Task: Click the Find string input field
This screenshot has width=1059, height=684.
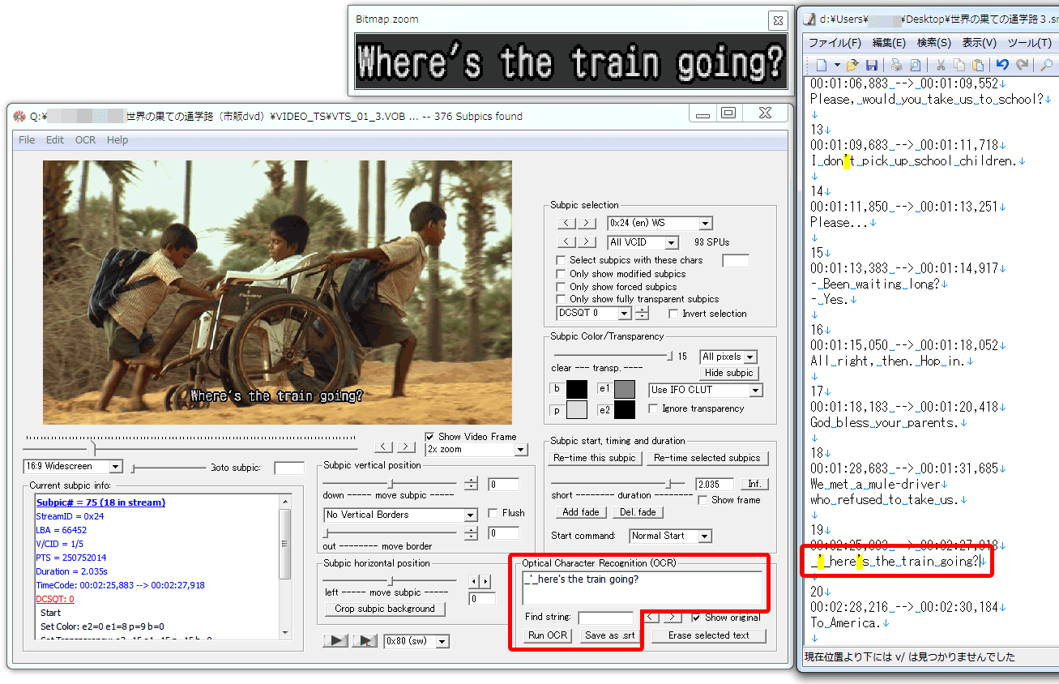Action: pyautogui.click(x=605, y=618)
